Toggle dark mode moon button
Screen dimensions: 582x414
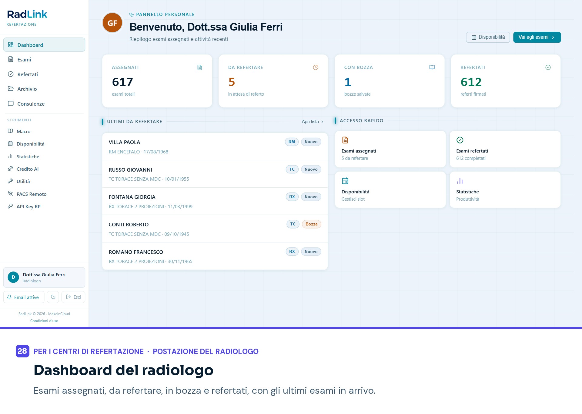(x=53, y=297)
